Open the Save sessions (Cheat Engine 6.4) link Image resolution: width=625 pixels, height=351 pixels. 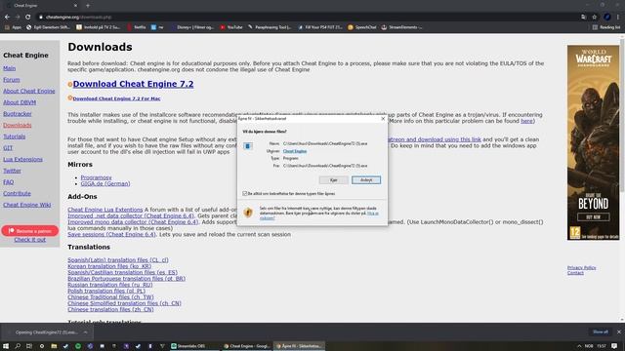tap(111, 234)
